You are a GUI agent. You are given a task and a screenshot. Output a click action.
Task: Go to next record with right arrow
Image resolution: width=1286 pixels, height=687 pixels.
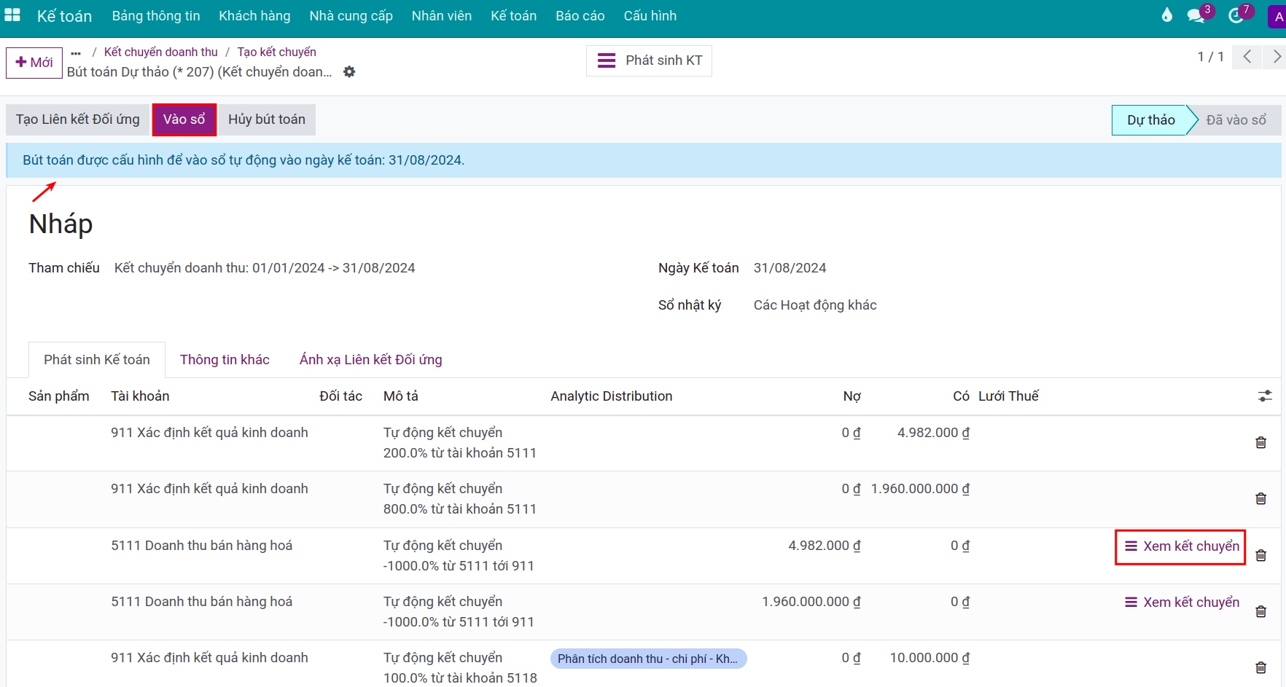[x=1275, y=56]
